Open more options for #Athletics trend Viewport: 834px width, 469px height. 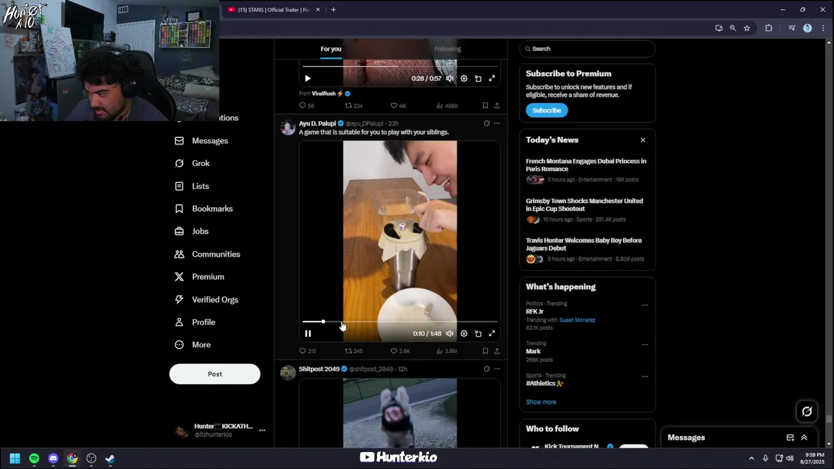(x=645, y=377)
